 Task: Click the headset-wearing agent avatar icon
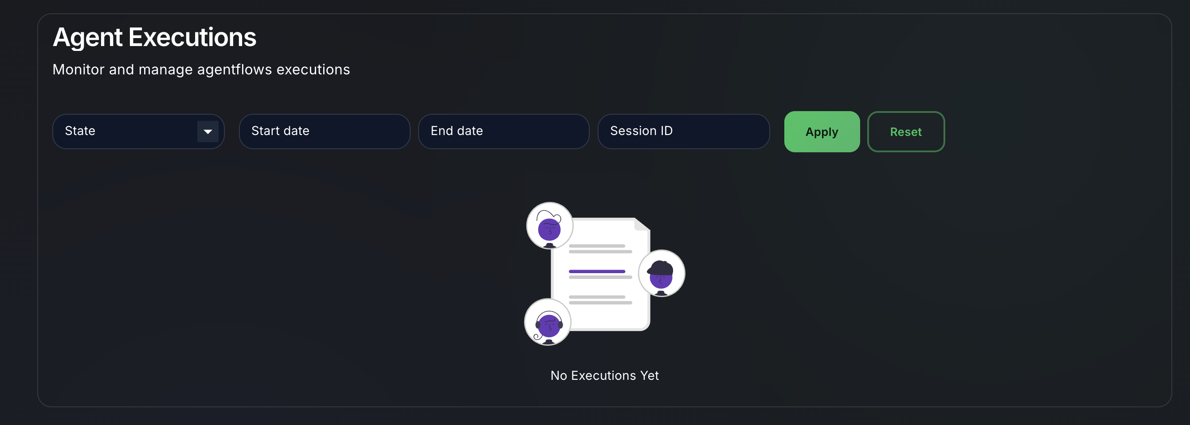click(x=548, y=323)
